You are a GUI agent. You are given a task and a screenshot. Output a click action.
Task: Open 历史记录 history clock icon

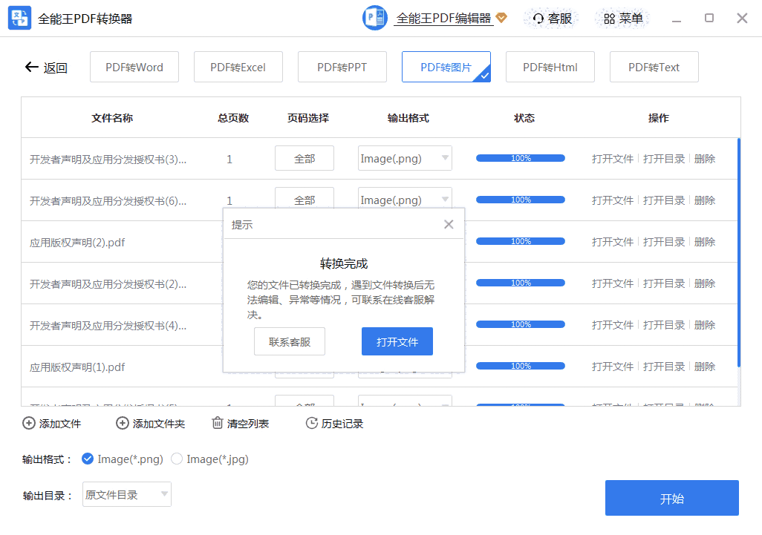click(312, 424)
